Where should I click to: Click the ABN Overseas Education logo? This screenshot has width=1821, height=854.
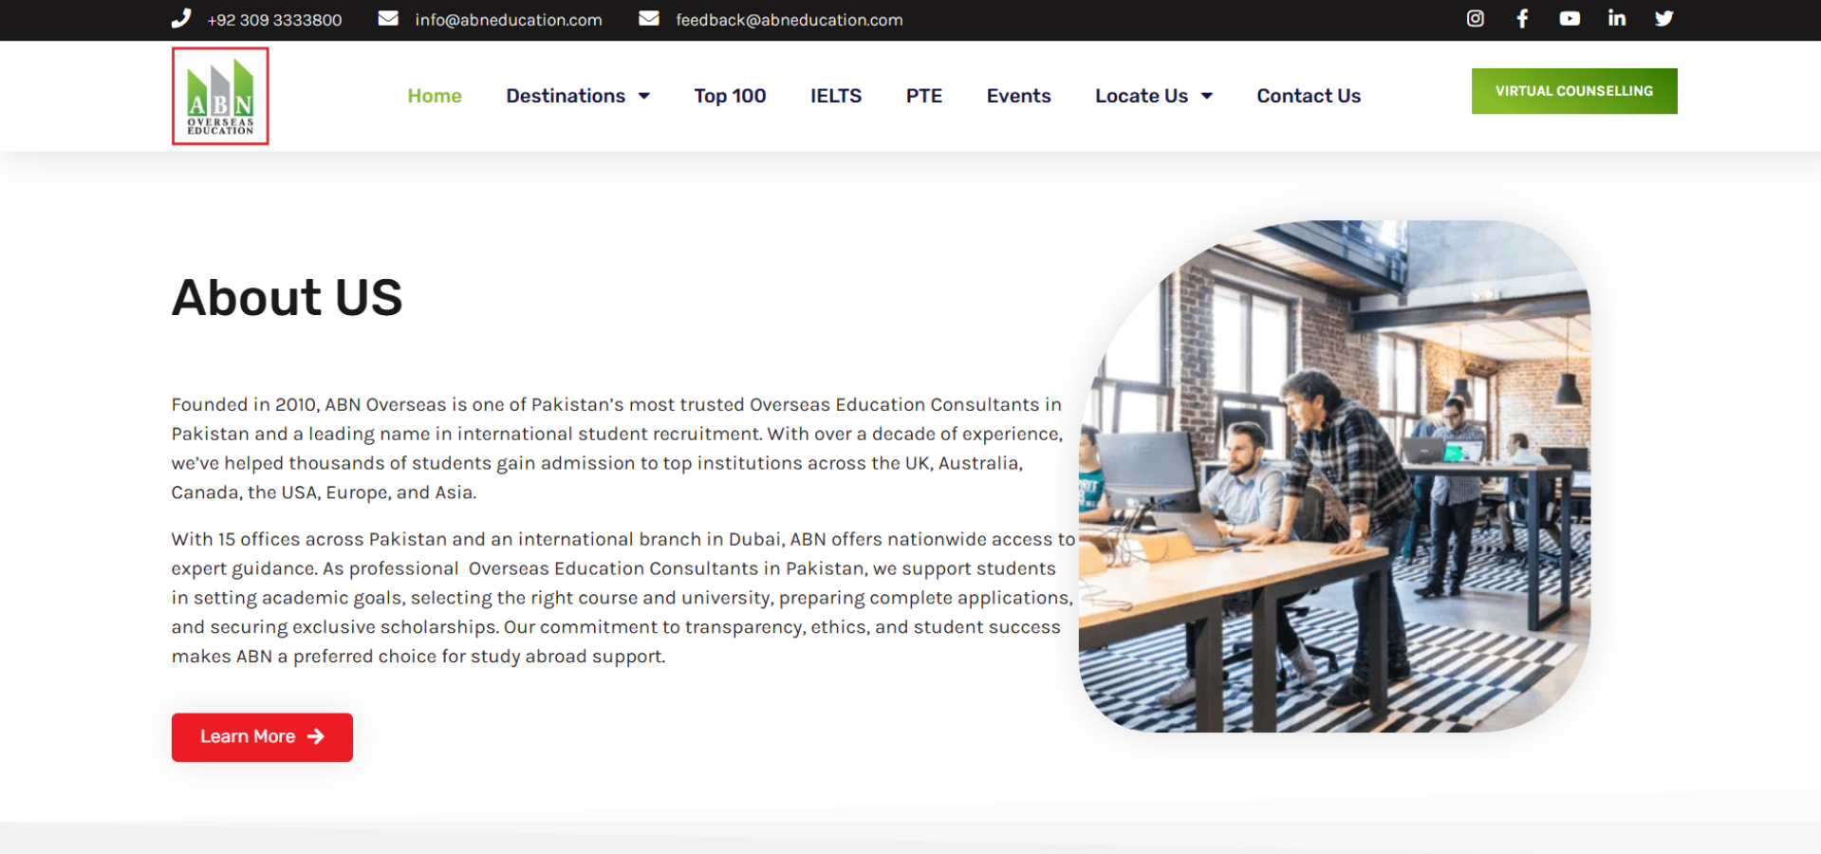coord(220,96)
